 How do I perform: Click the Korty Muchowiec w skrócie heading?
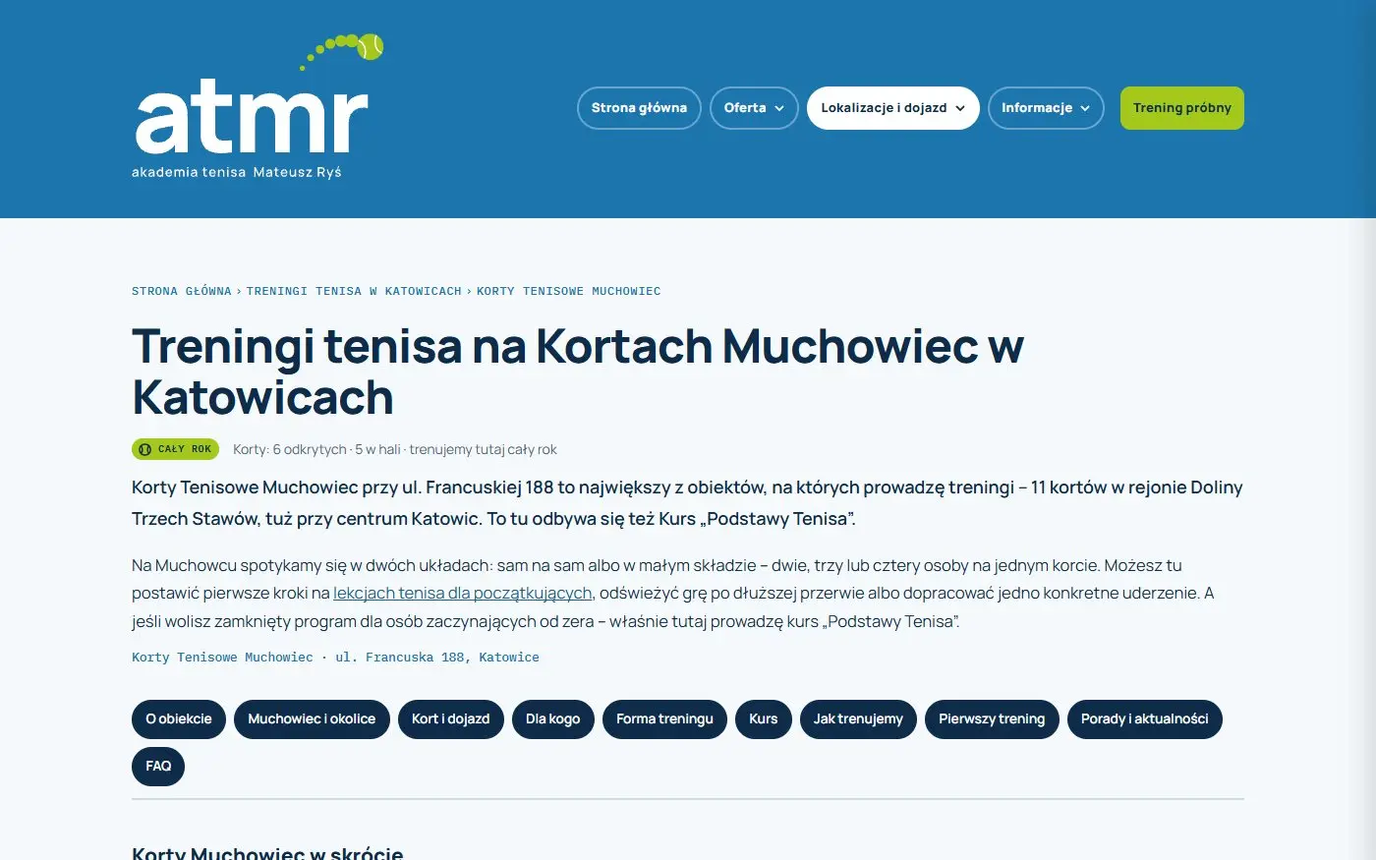click(x=267, y=852)
